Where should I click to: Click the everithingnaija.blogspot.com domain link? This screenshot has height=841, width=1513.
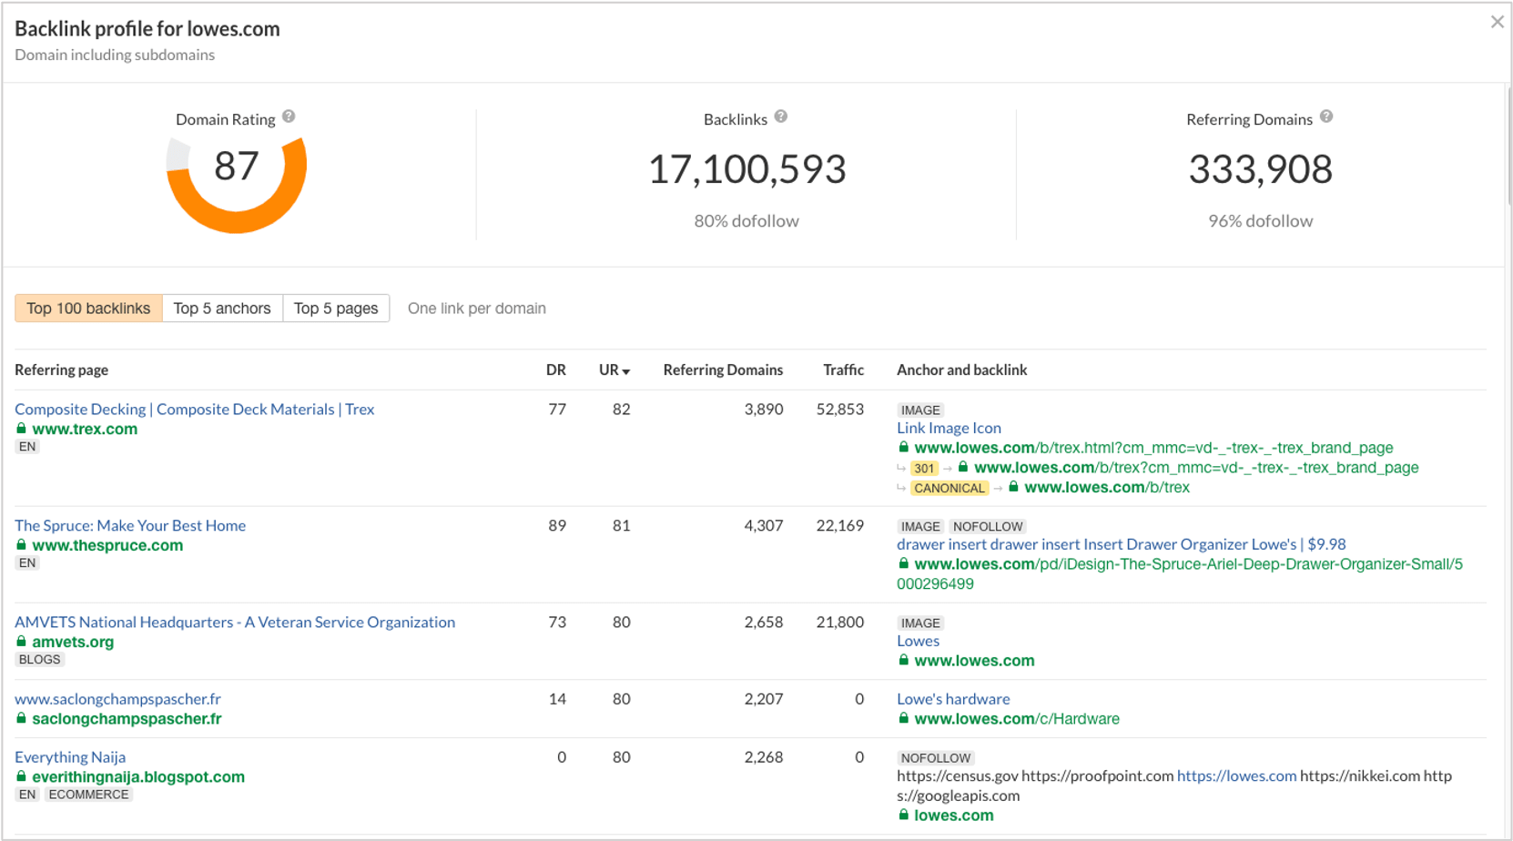[x=138, y=776]
